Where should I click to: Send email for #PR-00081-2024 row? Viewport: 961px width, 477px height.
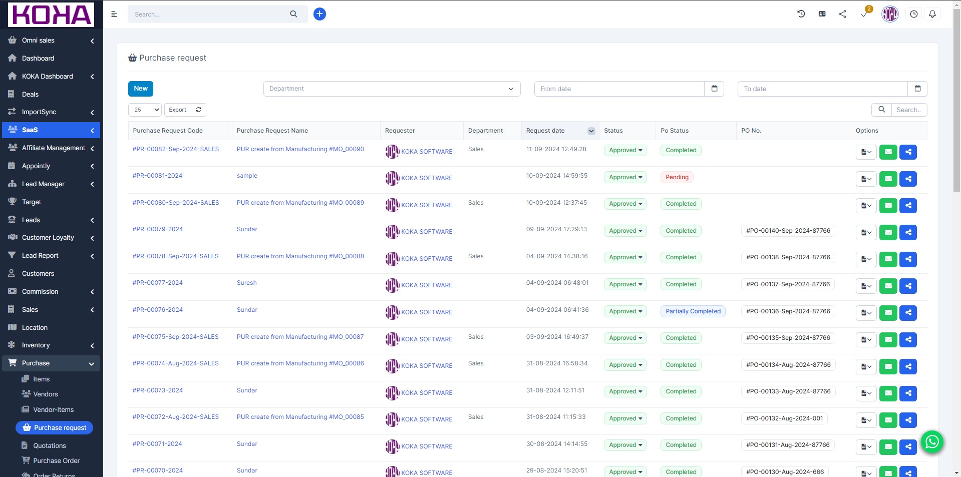(x=888, y=179)
